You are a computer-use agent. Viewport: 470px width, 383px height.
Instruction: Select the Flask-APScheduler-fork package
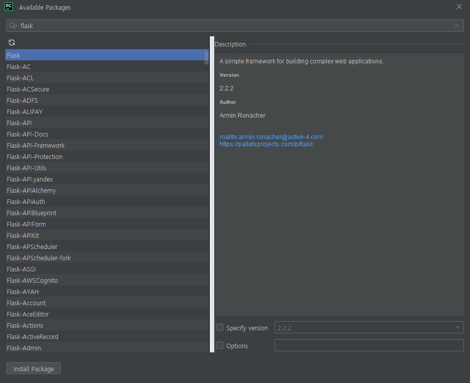point(107,258)
